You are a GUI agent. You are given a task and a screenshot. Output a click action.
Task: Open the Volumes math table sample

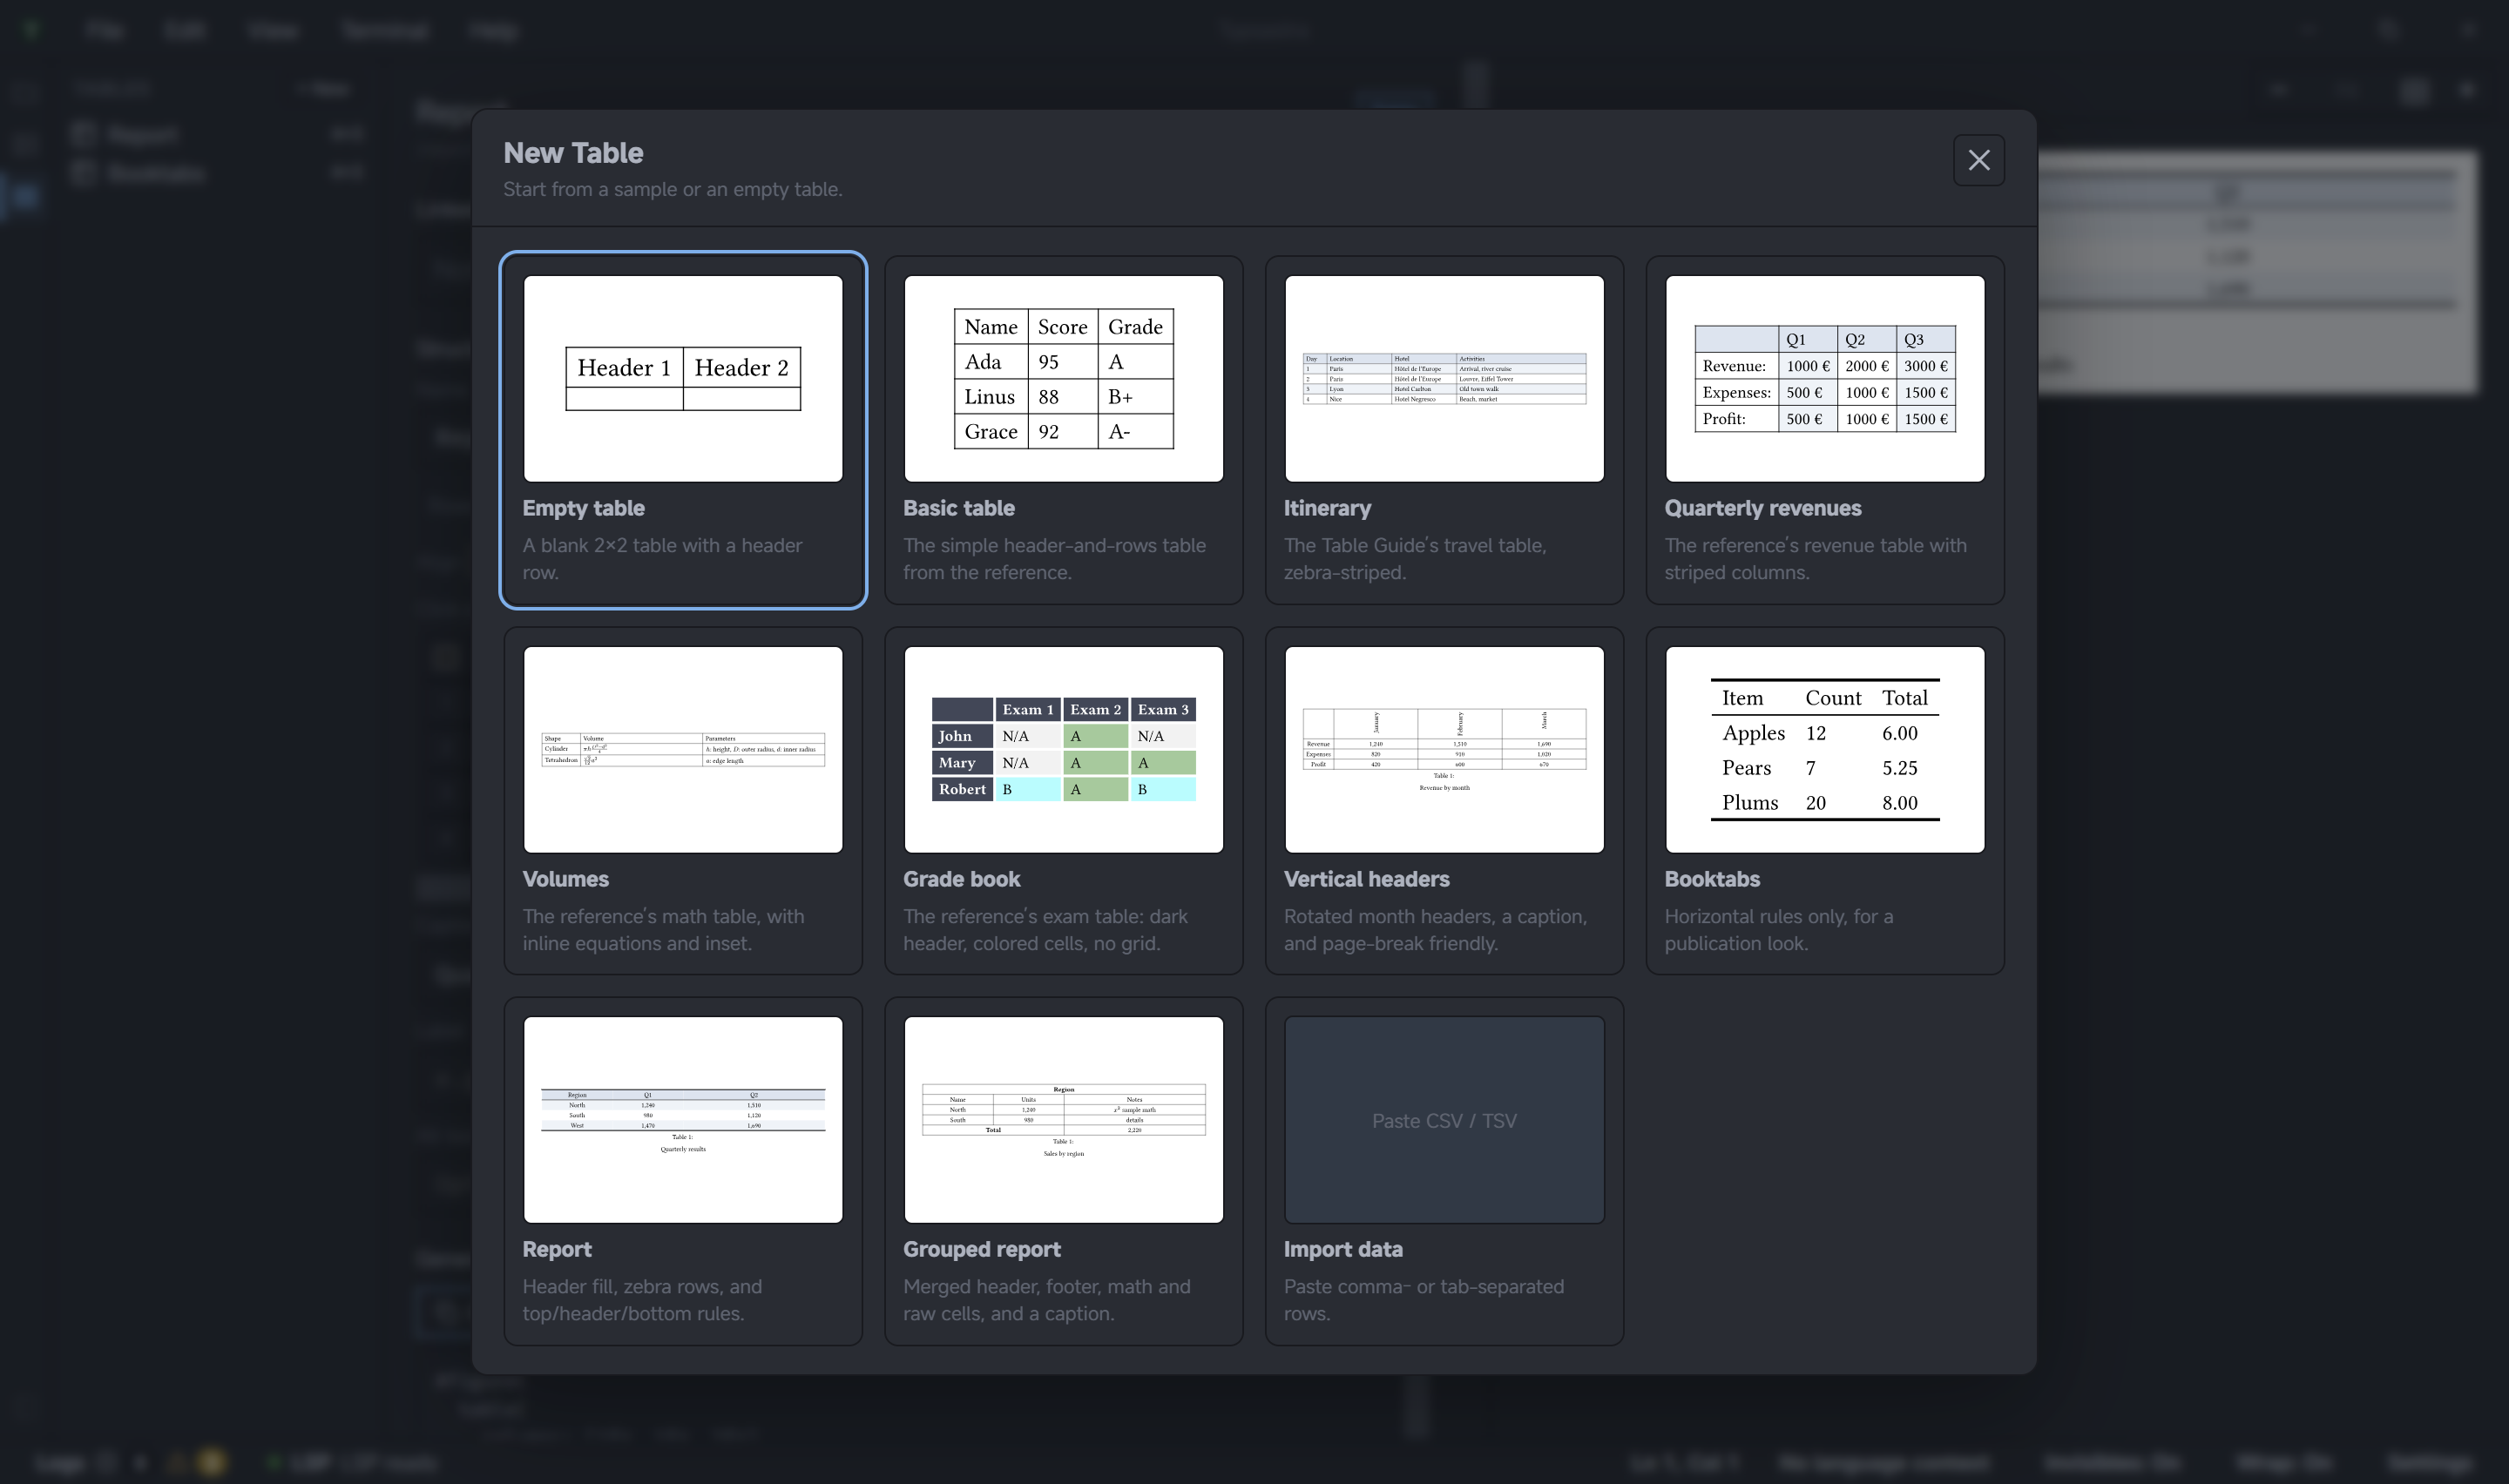(x=683, y=800)
